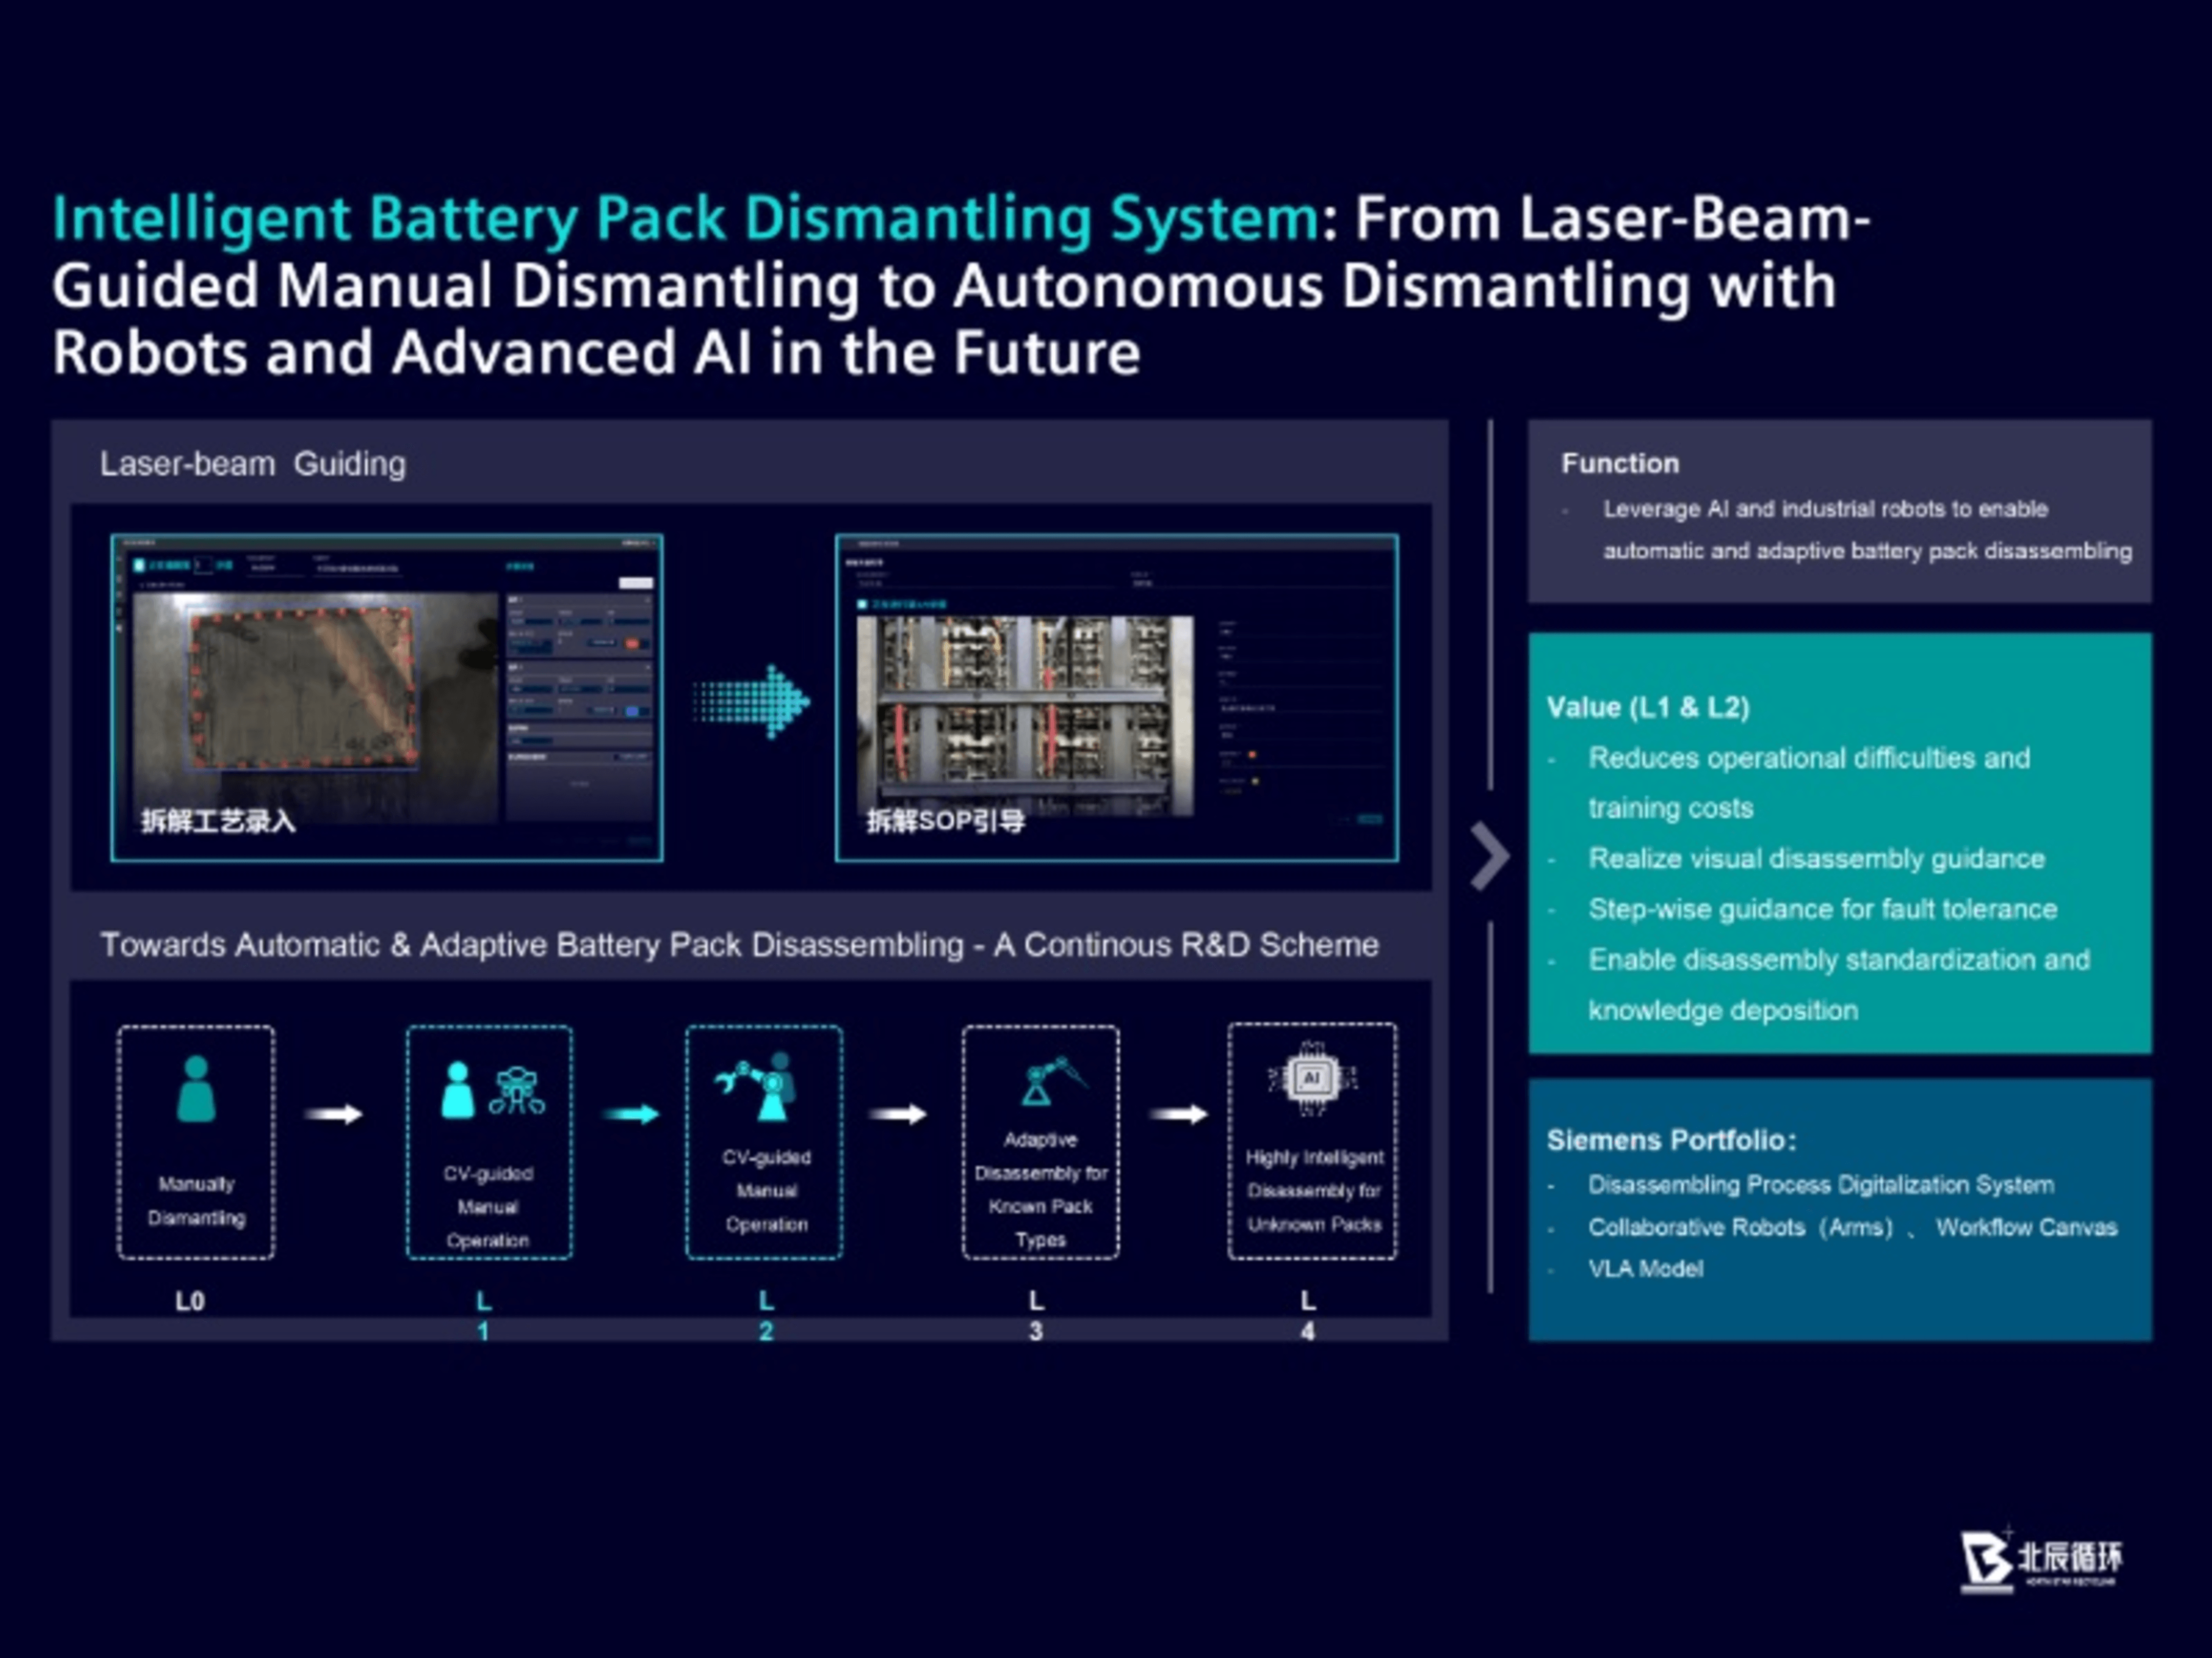Click the white arrow before the L4 box
The width and height of the screenshot is (2212, 1658).
click(x=1179, y=1115)
